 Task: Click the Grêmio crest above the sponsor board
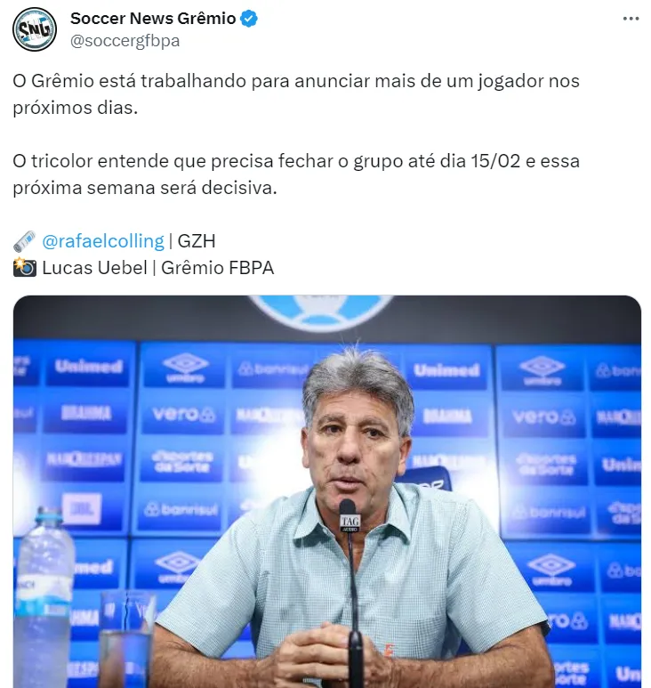322,312
